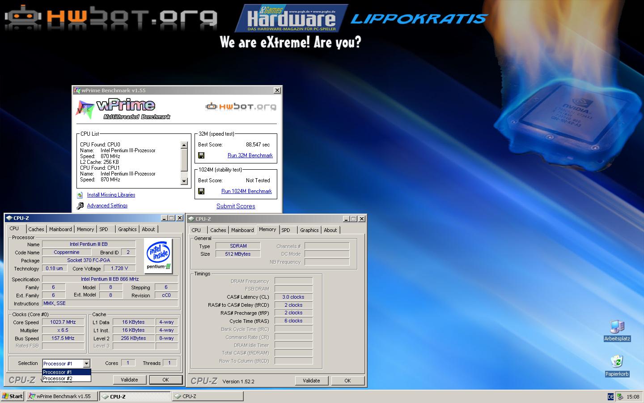Switch to Mainboard tab in left CPU-Z
The height and width of the screenshot is (403, 644).
point(60,229)
